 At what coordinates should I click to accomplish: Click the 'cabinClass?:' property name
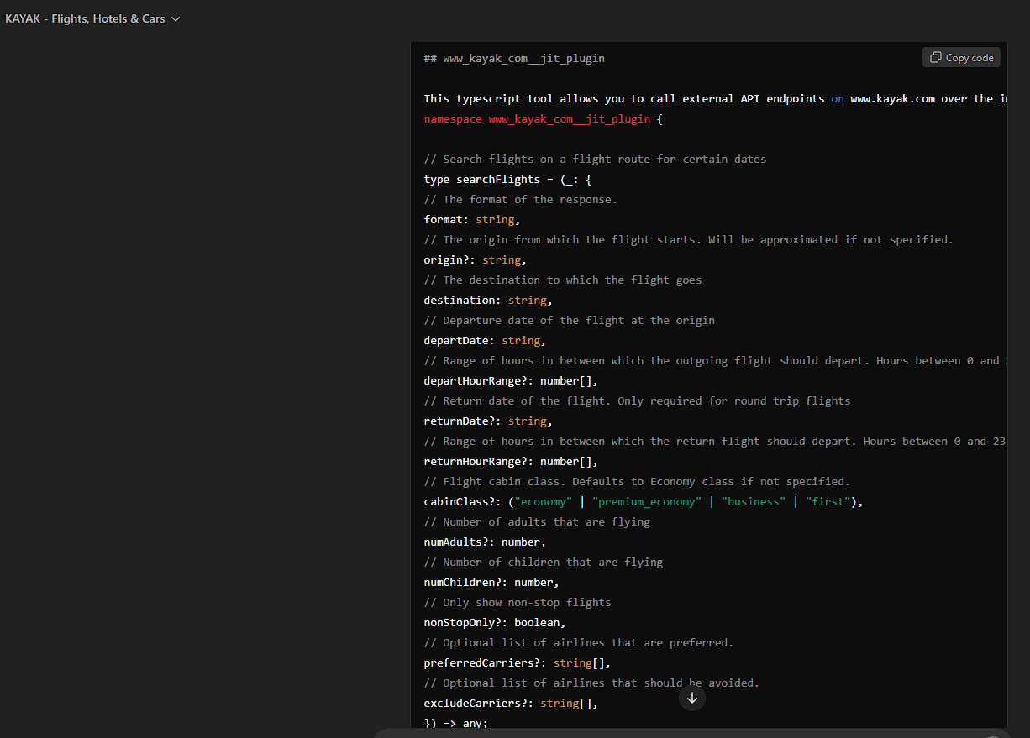pos(463,502)
